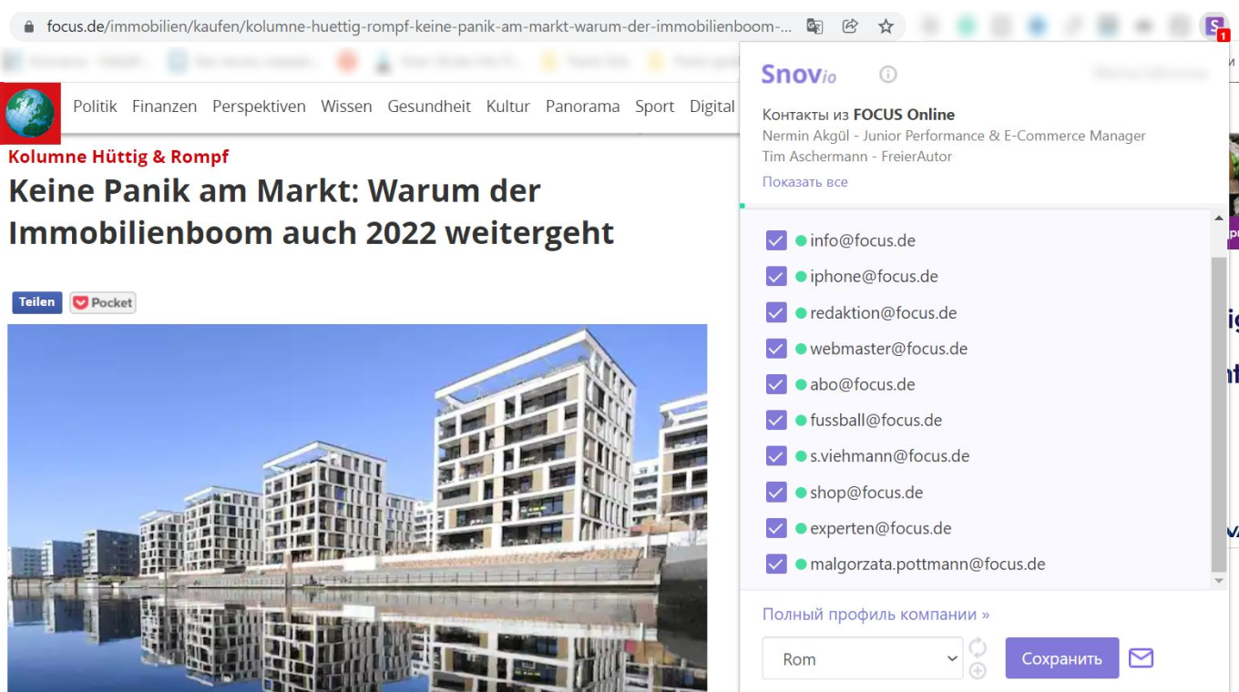Open the Rom list dropdown
Image resolution: width=1239 pixels, height=692 pixels.
point(862,658)
